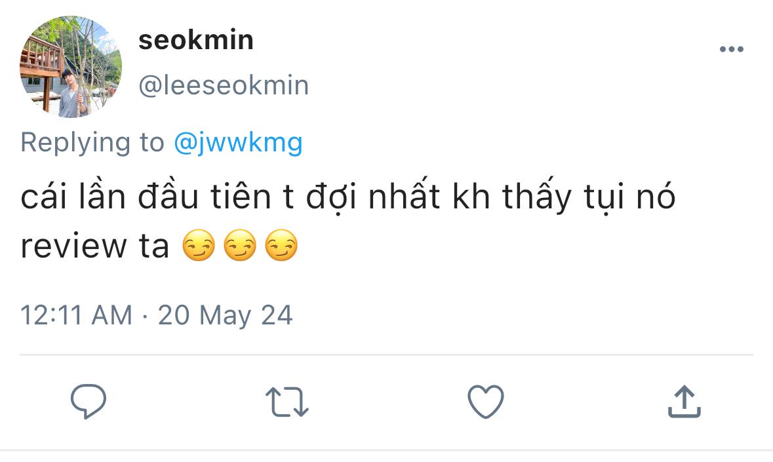This screenshot has height=462, width=773.
Task: Click the date 20 May 24
Action: coord(226,316)
